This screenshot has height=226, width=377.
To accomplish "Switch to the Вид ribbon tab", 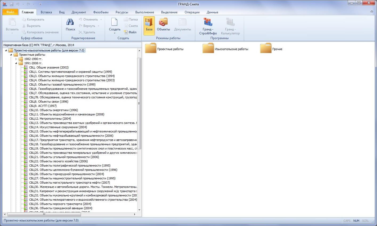I will click(62, 12).
